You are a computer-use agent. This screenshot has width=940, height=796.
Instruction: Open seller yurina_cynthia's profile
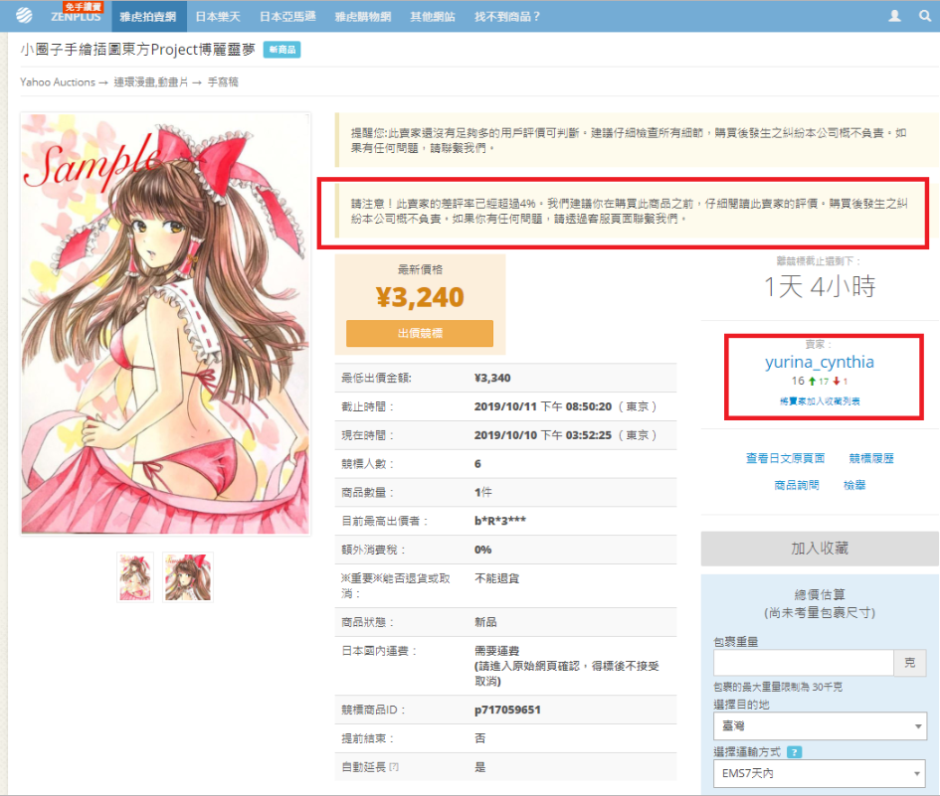click(820, 362)
